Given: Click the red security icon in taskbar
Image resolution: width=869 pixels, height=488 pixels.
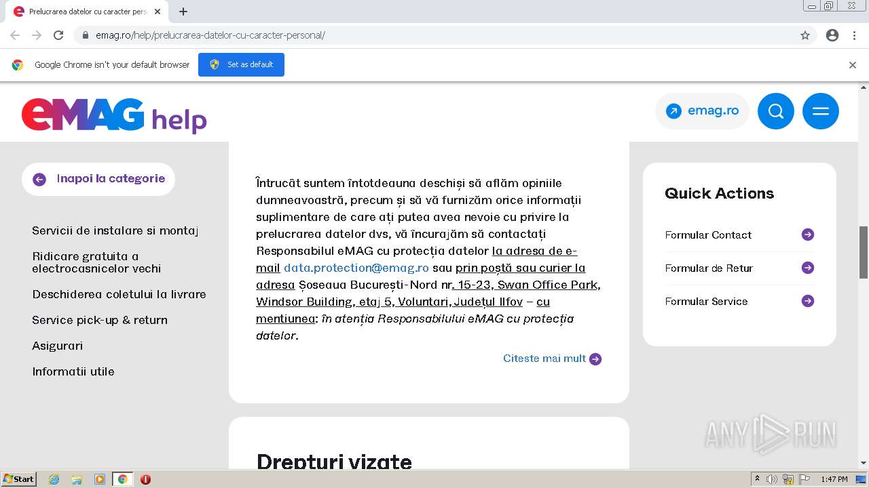Looking at the screenshot, I should pyautogui.click(x=145, y=479).
